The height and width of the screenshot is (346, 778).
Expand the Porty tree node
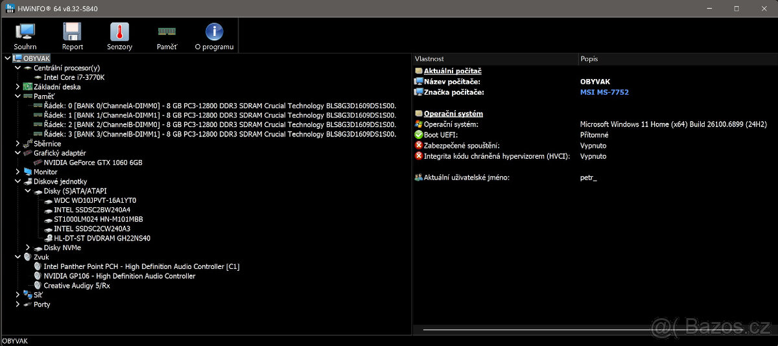point(18,305)
